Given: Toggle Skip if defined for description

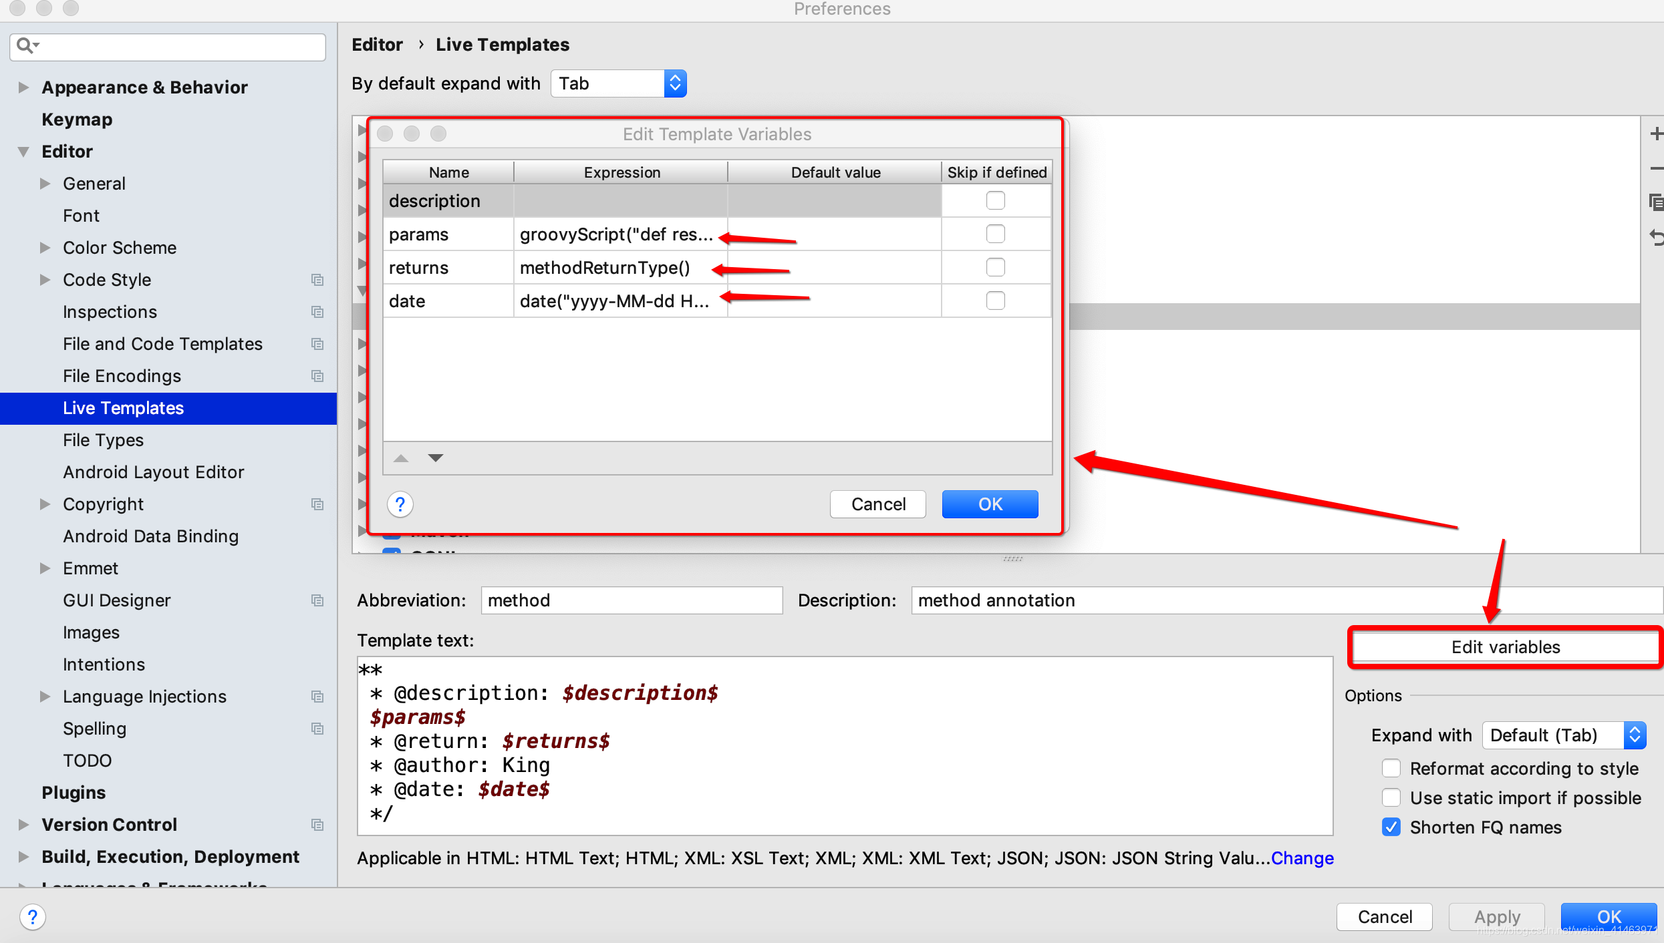Looking at the screenshot, I should [994, 201].
